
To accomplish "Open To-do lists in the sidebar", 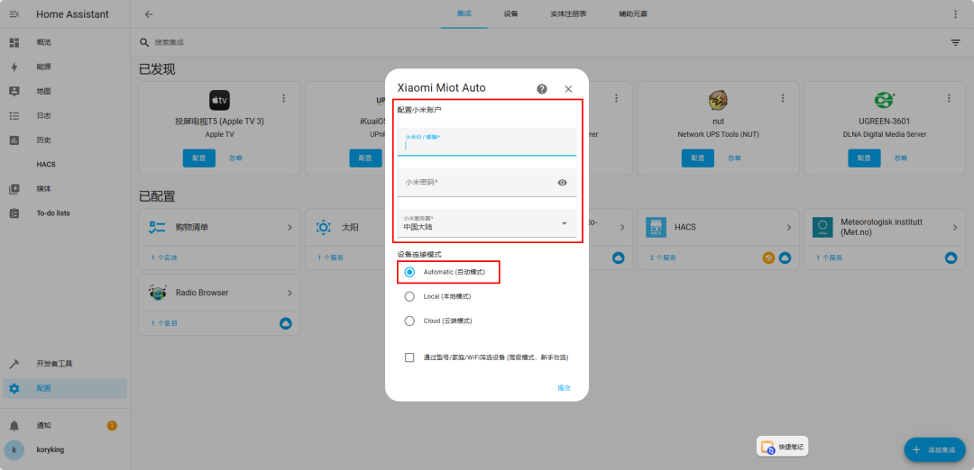I will (65, 213).
